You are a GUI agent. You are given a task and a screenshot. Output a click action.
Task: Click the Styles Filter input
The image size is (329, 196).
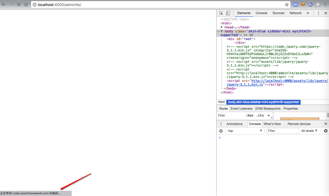point(231,115)
